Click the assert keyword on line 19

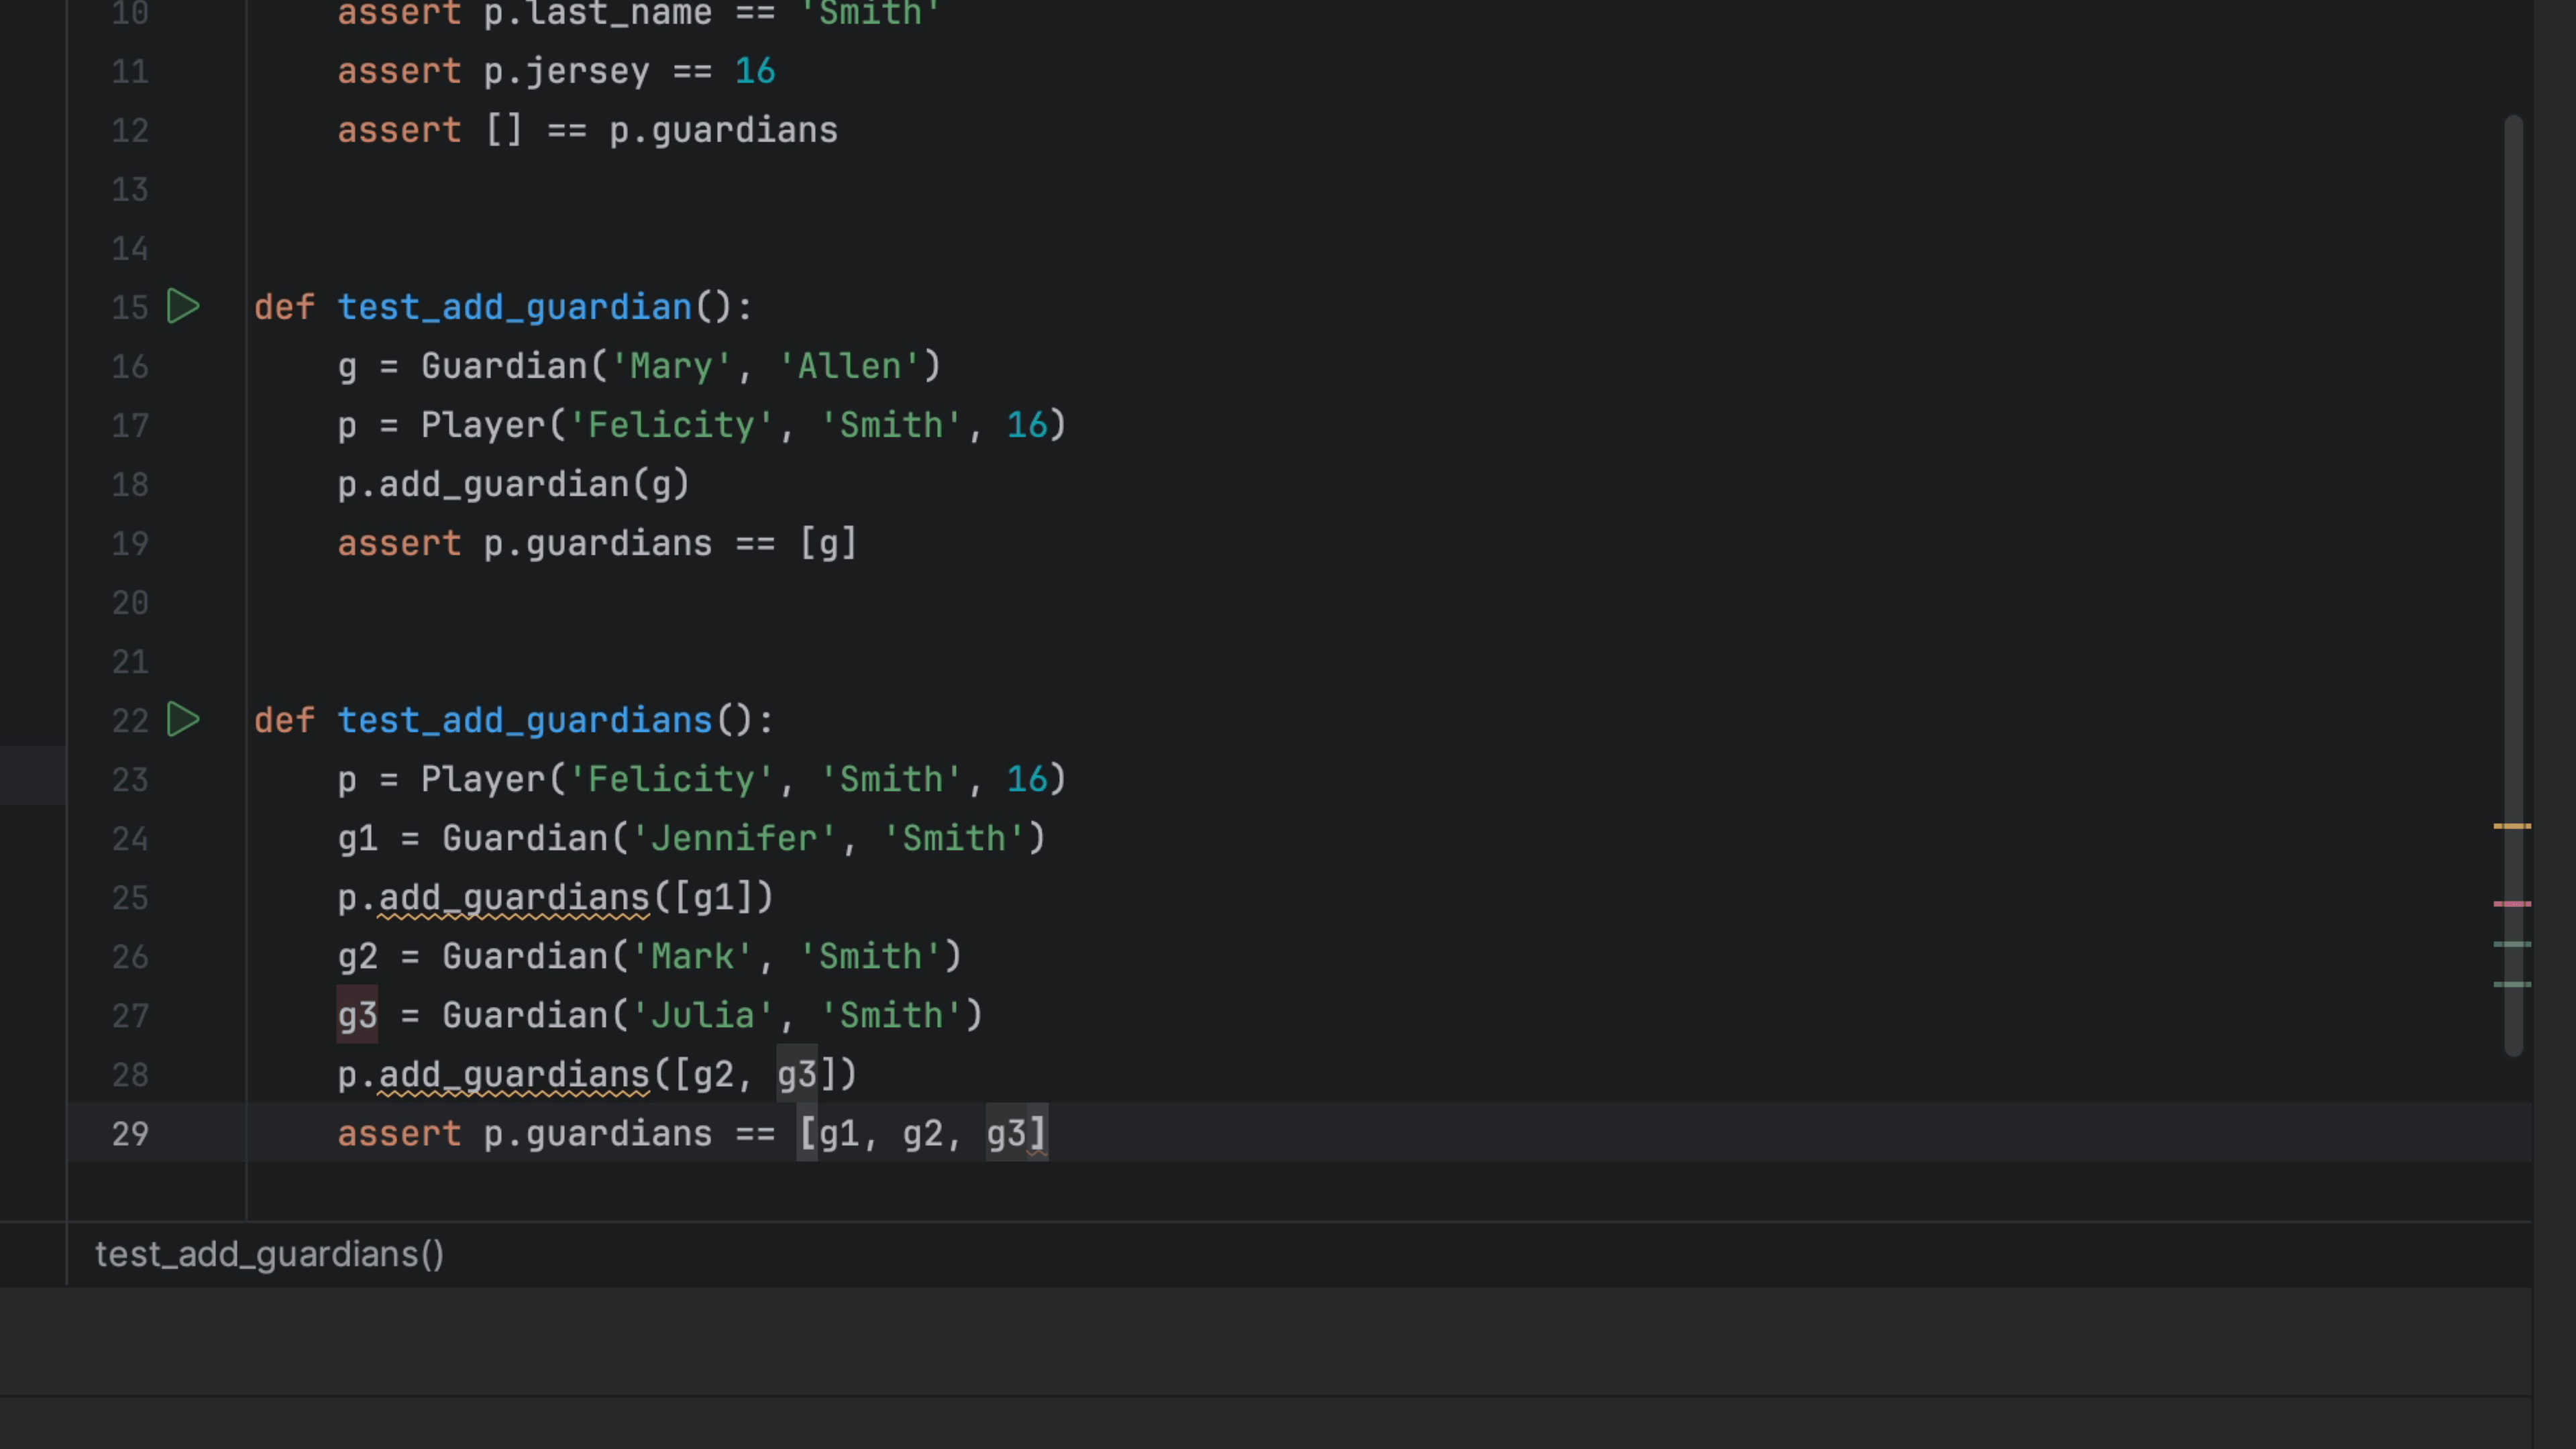click(399, 543)
